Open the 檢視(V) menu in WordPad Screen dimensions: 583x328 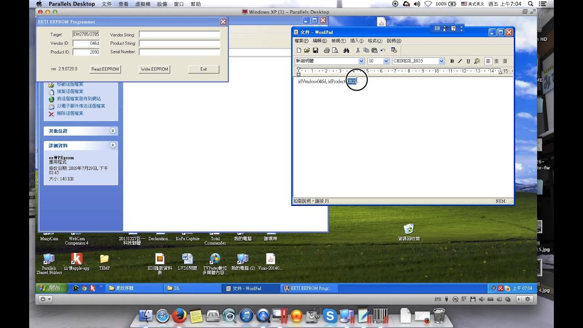coord(338,41)
